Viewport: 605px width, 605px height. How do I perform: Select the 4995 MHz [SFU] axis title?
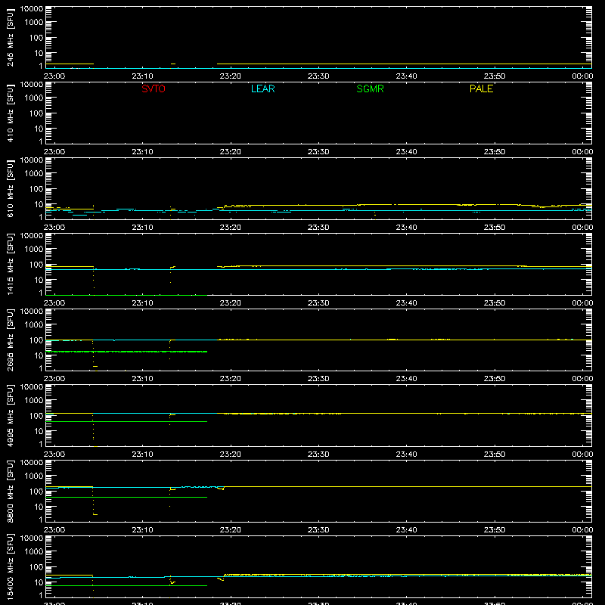coord(11,416)
